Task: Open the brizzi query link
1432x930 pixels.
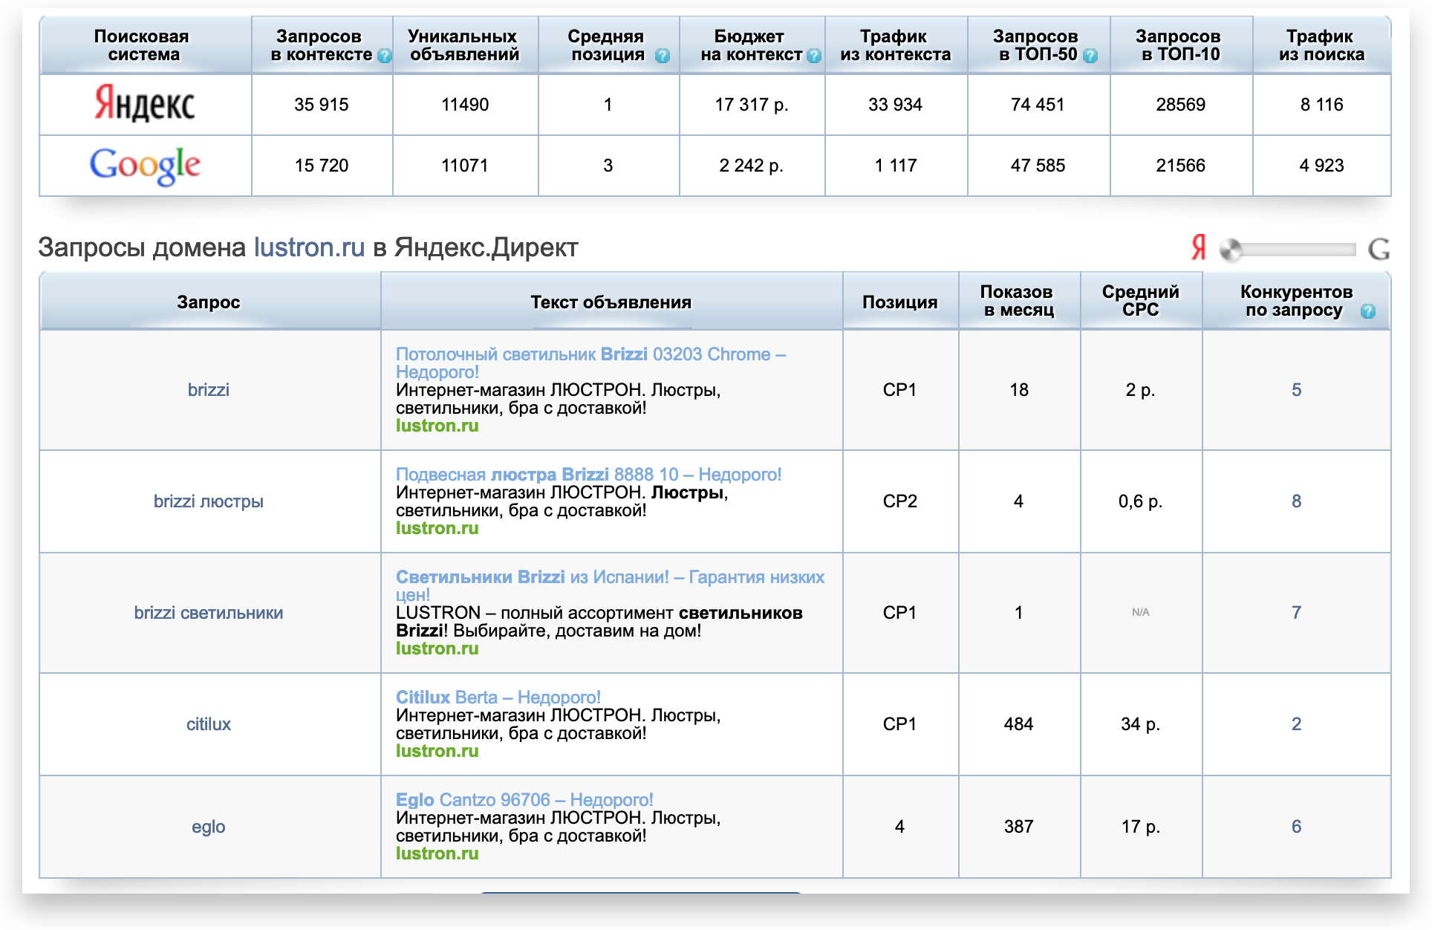Action: point(208,390)
